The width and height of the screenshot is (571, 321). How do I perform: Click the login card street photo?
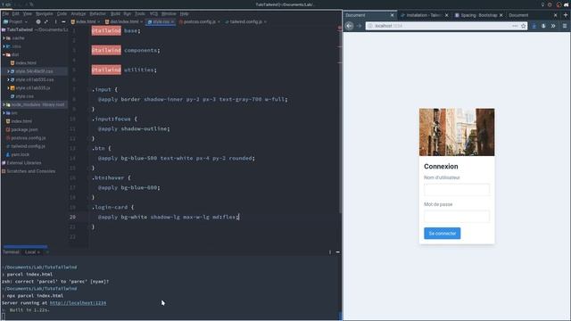click(x=457, y=132)
